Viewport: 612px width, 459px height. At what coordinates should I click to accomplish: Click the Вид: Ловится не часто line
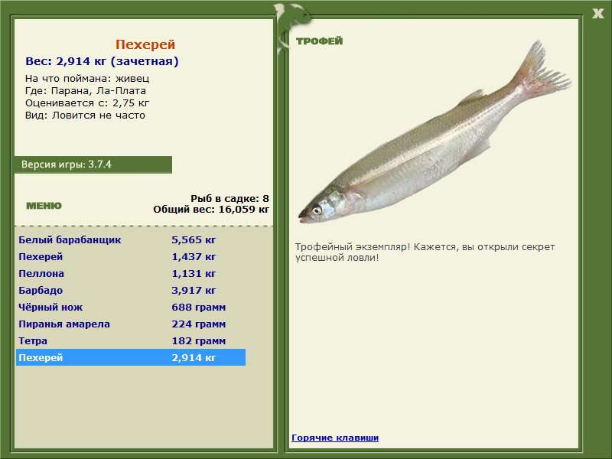pyautogui.click(x=85, y=116)
